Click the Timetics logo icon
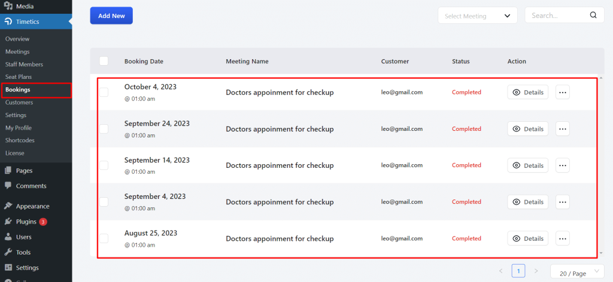 [8, 22]
